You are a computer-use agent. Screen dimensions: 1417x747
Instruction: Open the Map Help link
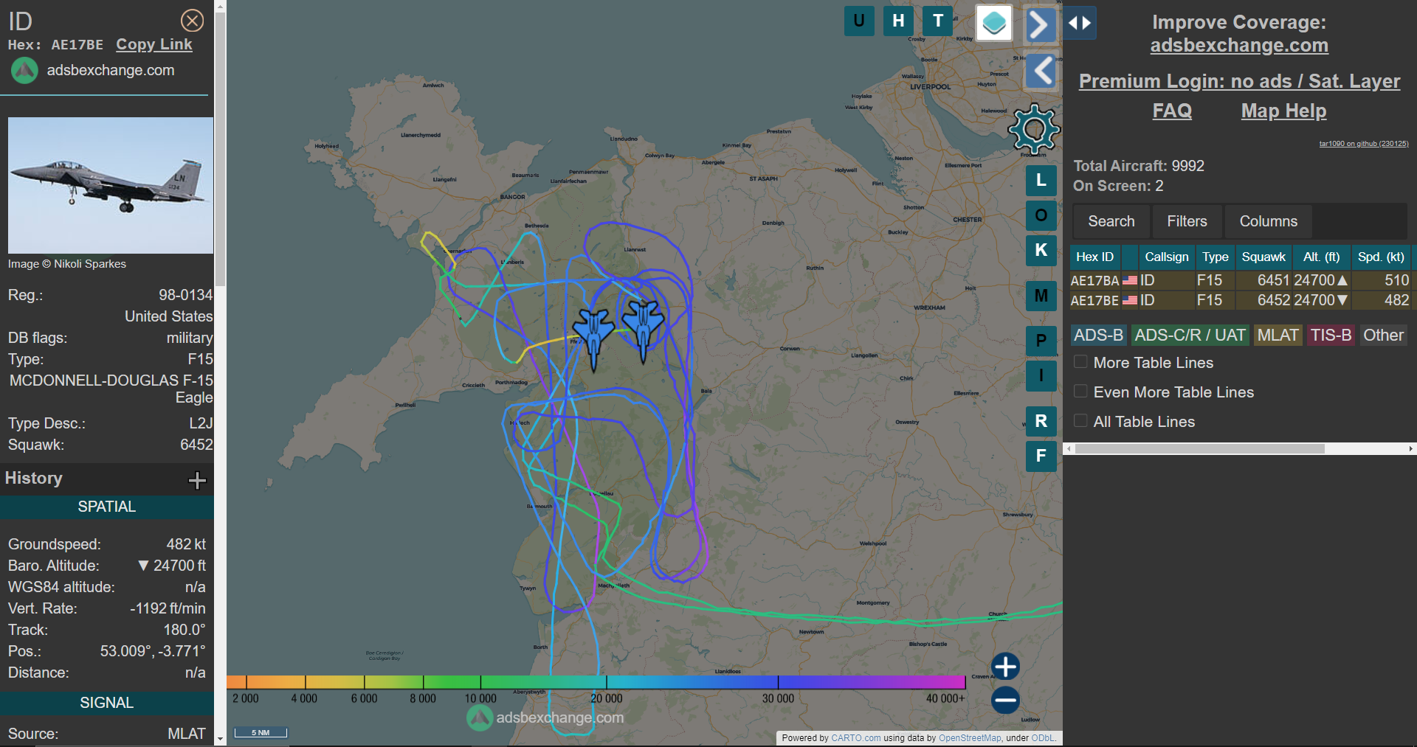pos(1283,111)
